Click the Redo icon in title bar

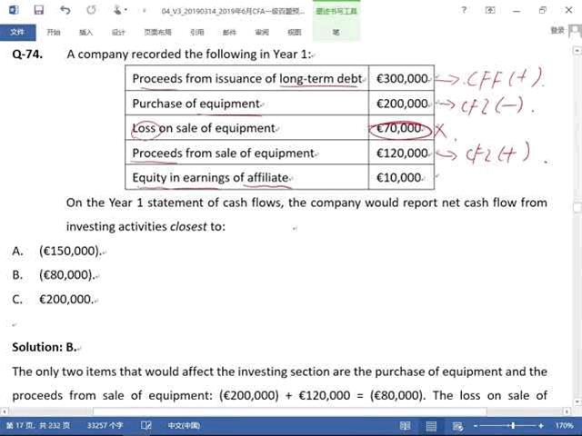(91, 10)
